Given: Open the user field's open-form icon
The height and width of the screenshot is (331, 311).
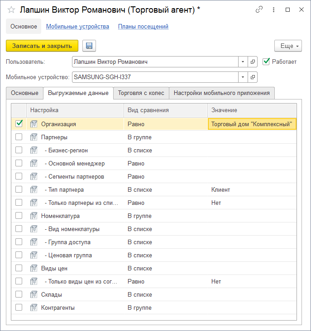Looking at the screenshot, I should point(253,61).
